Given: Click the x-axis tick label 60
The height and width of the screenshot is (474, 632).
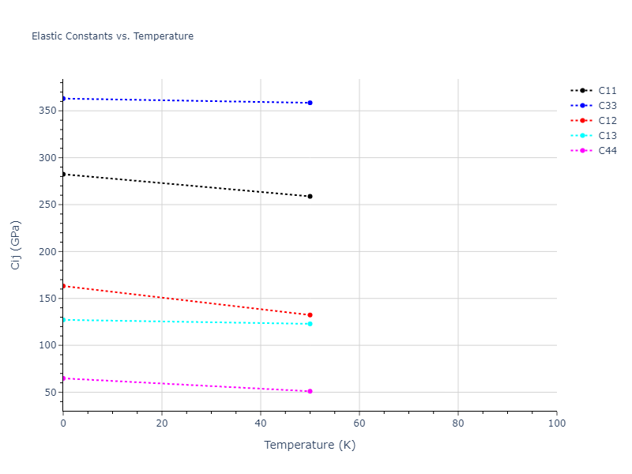Looking at the screenshot, I should tap(359, 424).
